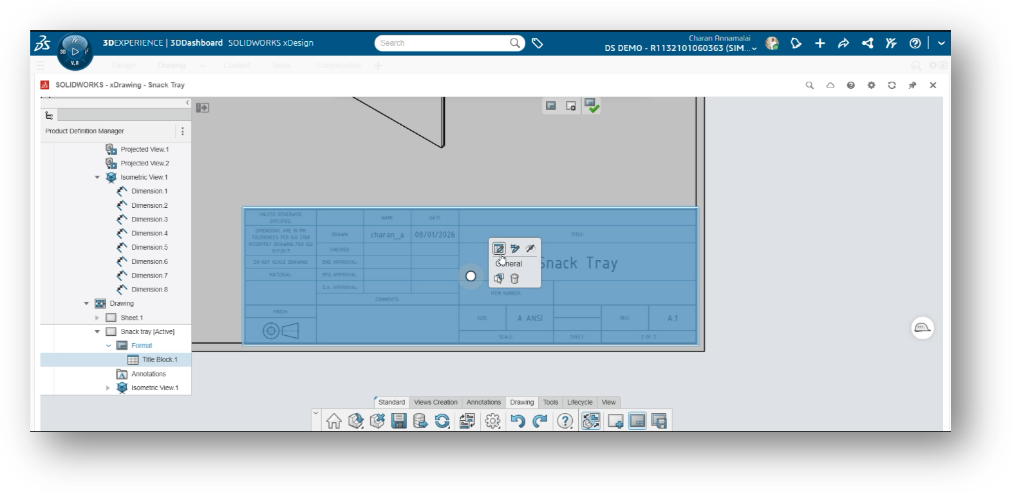This screenshot has height=493, width=1012.
Task: Click the A ANSI size cell
Action: (x=530, y=319)
